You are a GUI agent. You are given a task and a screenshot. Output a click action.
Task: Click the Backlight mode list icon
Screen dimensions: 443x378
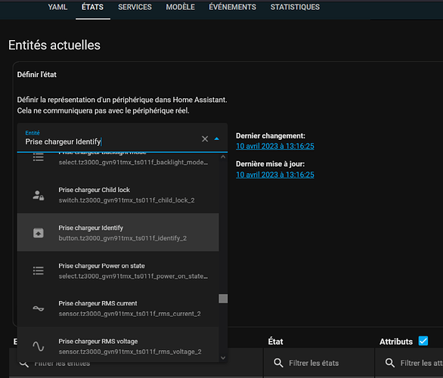tap(38, 157)
